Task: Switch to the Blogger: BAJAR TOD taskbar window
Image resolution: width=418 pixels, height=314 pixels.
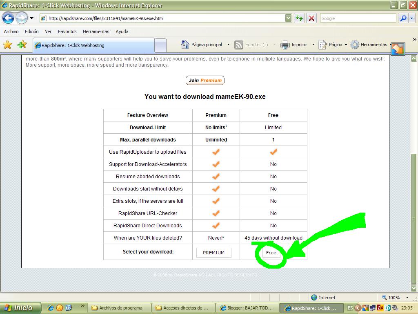Action: (247, 308)
